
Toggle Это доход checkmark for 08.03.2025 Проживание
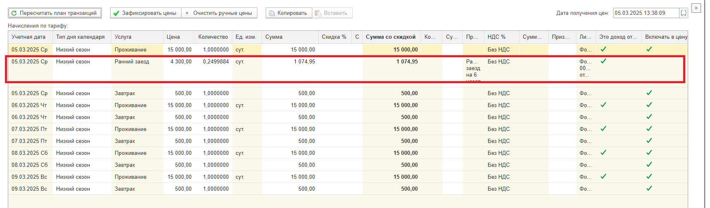tap(603, 152)
